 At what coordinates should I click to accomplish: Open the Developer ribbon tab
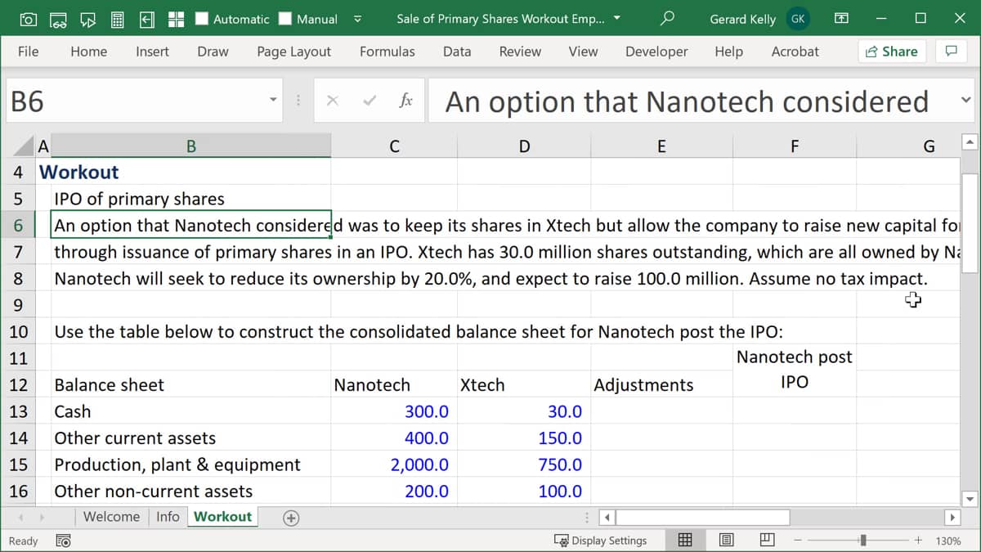(x=656, y=52)
